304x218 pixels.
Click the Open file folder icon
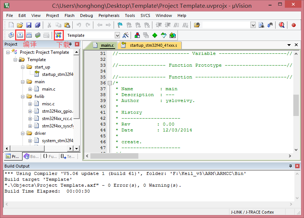coord(20,25)
